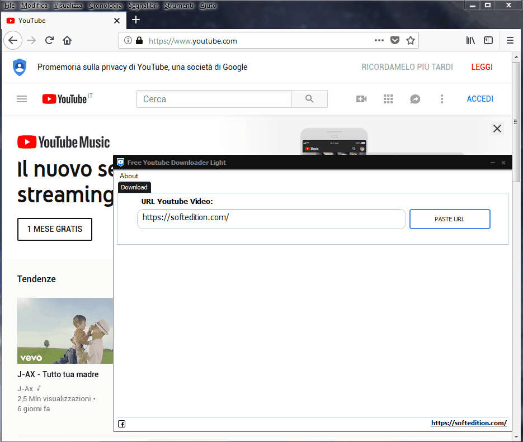The image size is (523, 442).
Task: Click '2,5 Mln visualizzazioni' text
Action: click(54, 399)
